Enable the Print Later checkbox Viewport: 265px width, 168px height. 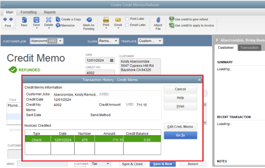(x=127, y=19)
